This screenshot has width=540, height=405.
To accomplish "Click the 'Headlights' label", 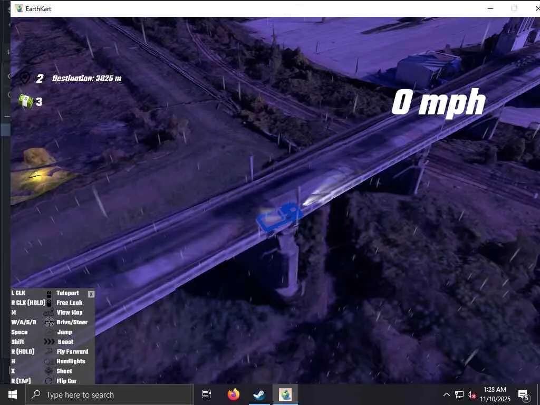I will coord(71,361).
